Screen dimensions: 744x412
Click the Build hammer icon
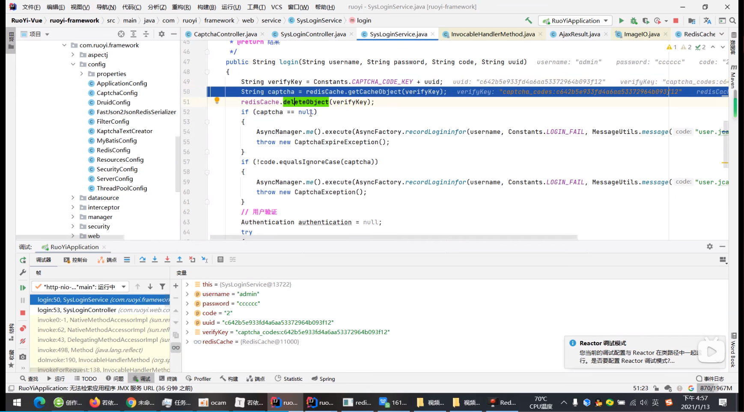(x=529, y=21)
